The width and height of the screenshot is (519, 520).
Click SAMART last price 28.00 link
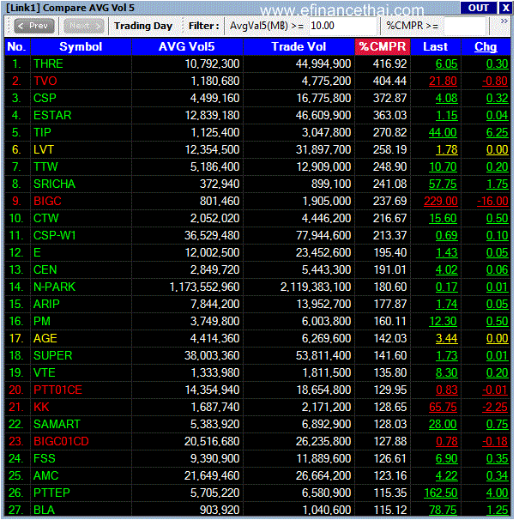click(x=443, y=425)
